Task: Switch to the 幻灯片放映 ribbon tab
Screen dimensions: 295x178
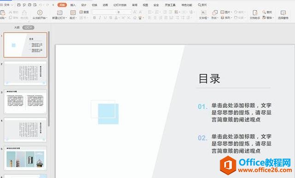Action: point(120,5)
